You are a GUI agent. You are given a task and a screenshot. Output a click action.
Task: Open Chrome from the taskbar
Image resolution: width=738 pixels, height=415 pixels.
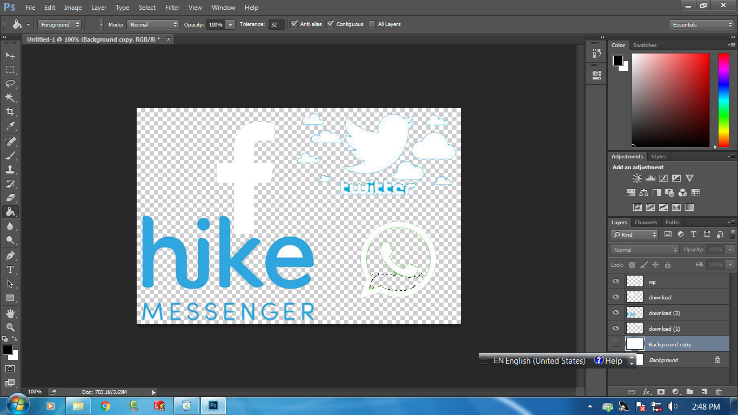(x=105, y=405)
